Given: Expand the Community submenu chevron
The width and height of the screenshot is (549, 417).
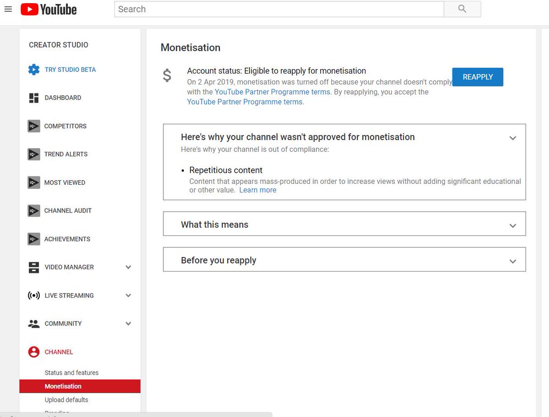Looking at the screenshot, I should (129, 324).
